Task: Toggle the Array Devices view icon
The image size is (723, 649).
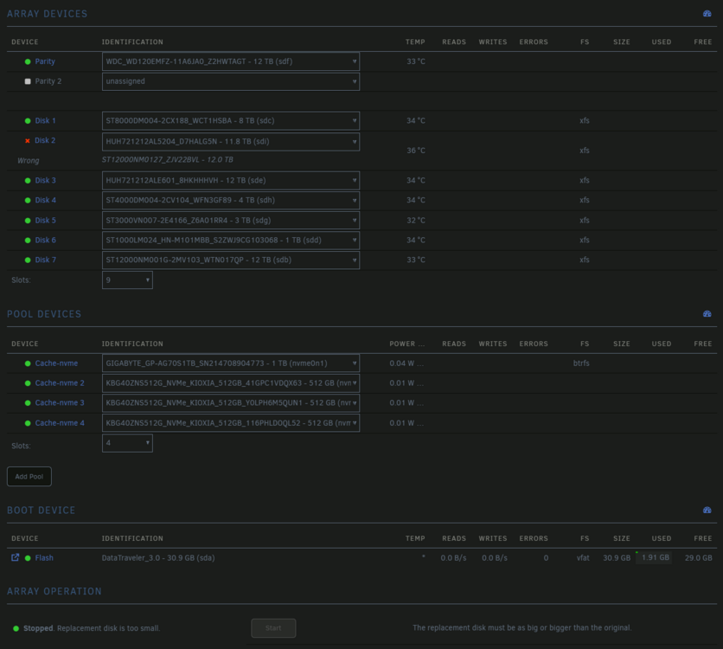Action: pos(707,14)
